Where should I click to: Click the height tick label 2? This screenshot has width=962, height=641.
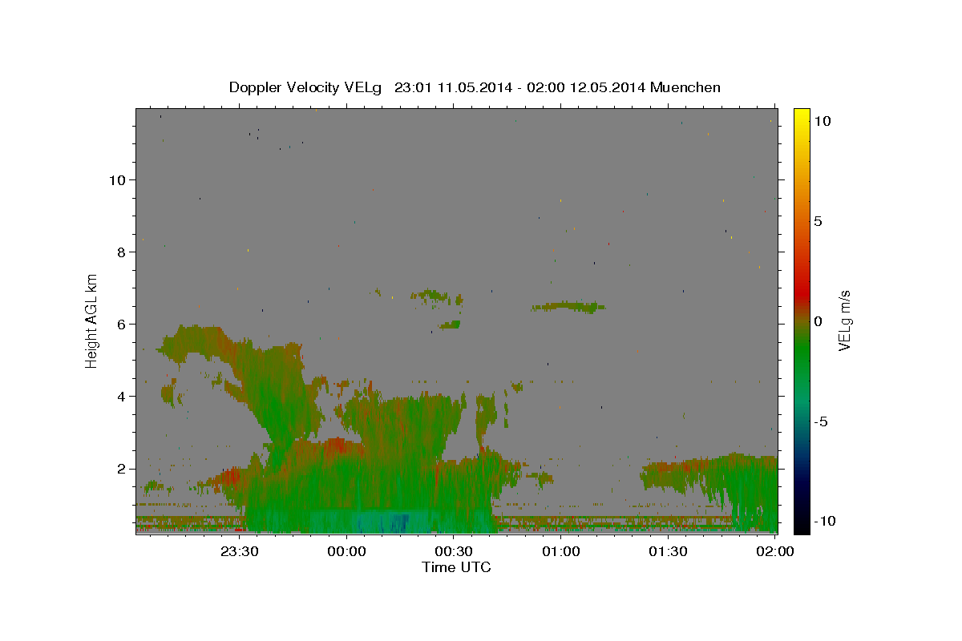pos(122,468)
